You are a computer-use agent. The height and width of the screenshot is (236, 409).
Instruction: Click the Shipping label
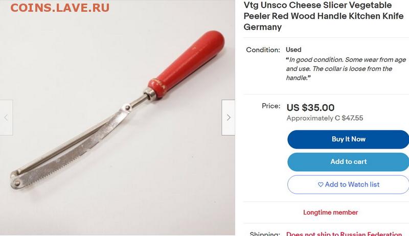(x=265, y=233)
